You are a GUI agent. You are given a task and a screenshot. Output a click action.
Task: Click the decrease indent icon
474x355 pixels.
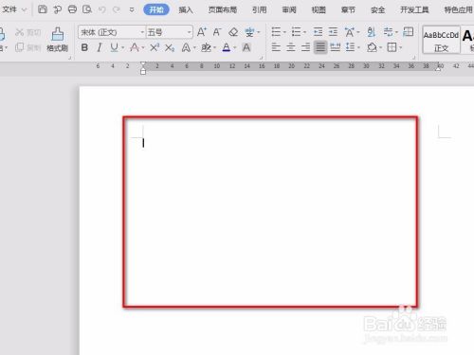point(318,32)
